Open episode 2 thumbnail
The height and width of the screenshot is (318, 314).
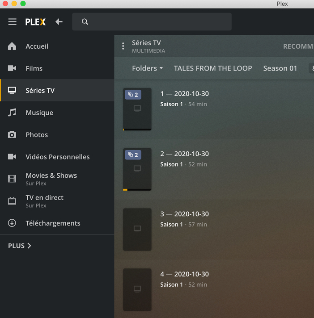(137, 169)
